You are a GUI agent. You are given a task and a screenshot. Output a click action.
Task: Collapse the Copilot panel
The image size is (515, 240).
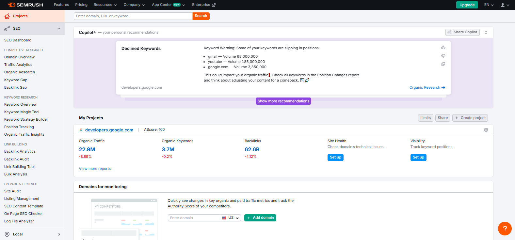(x=486, y=32)
